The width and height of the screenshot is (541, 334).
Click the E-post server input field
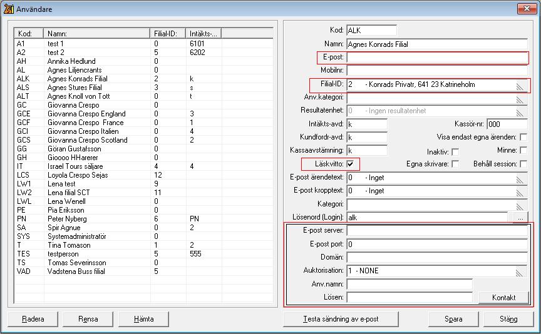coord(437,231)
